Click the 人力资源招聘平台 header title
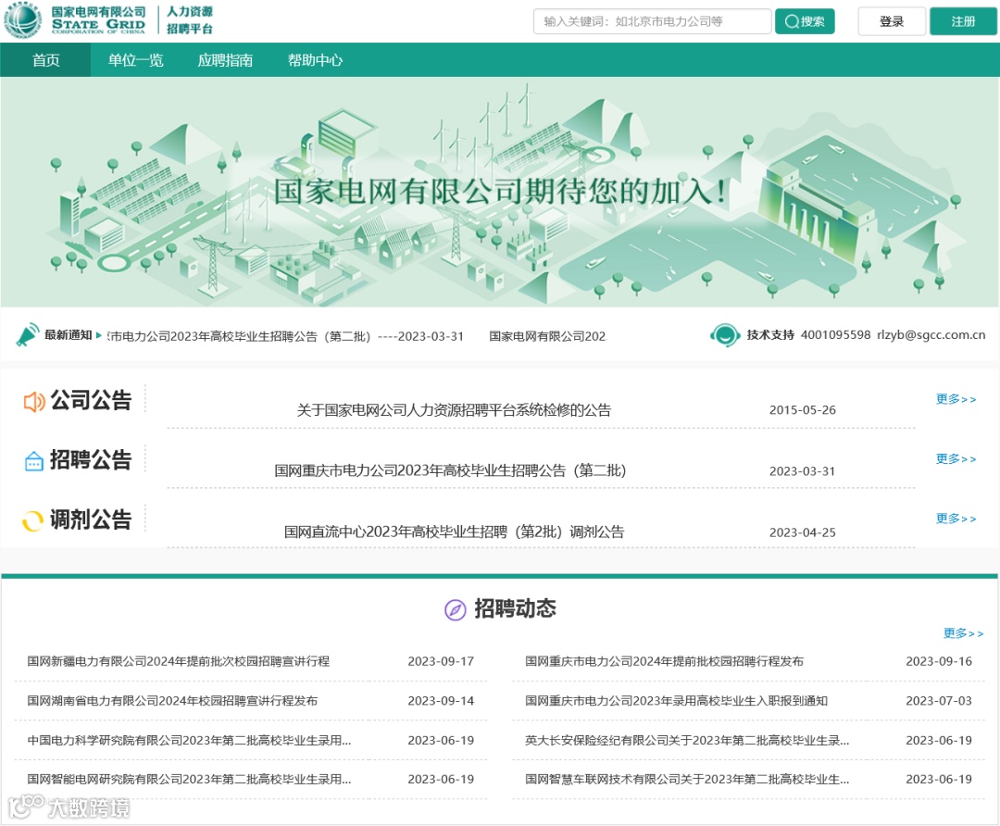The height and width of the screenshot is (826, 1000). click(190, 19)
